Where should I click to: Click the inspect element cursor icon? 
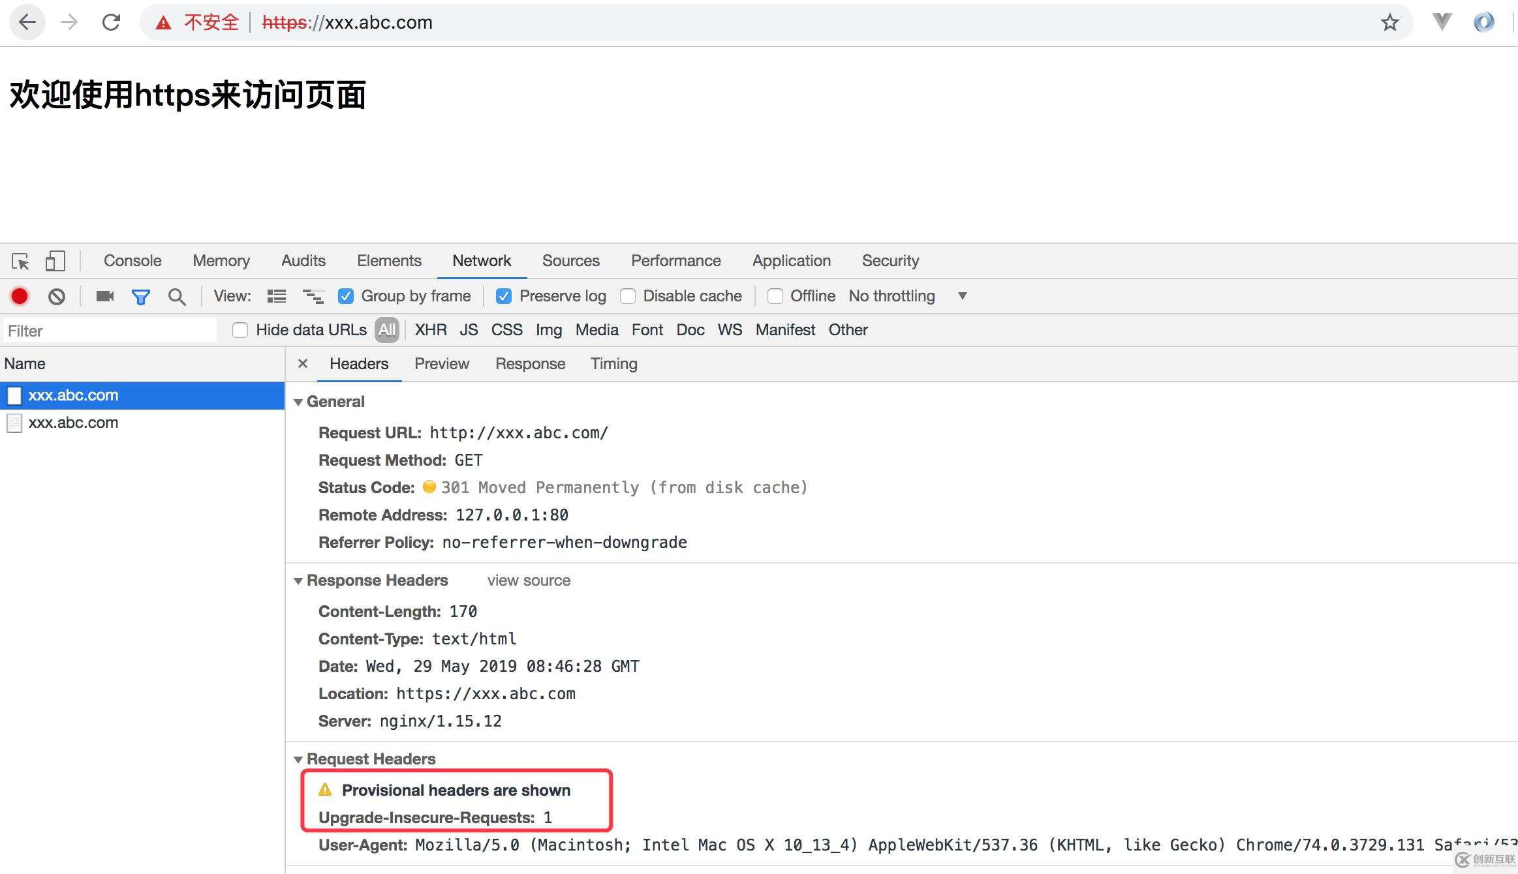[20, 260]
